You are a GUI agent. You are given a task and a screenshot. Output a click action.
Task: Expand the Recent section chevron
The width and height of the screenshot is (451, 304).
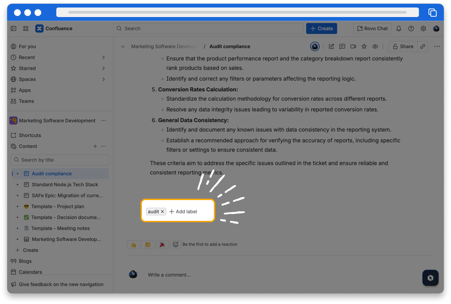pos(104,57)
